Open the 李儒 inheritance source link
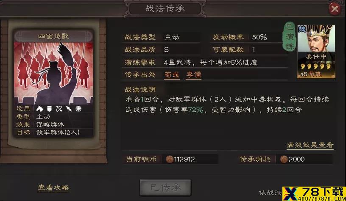 coord(193,74)
